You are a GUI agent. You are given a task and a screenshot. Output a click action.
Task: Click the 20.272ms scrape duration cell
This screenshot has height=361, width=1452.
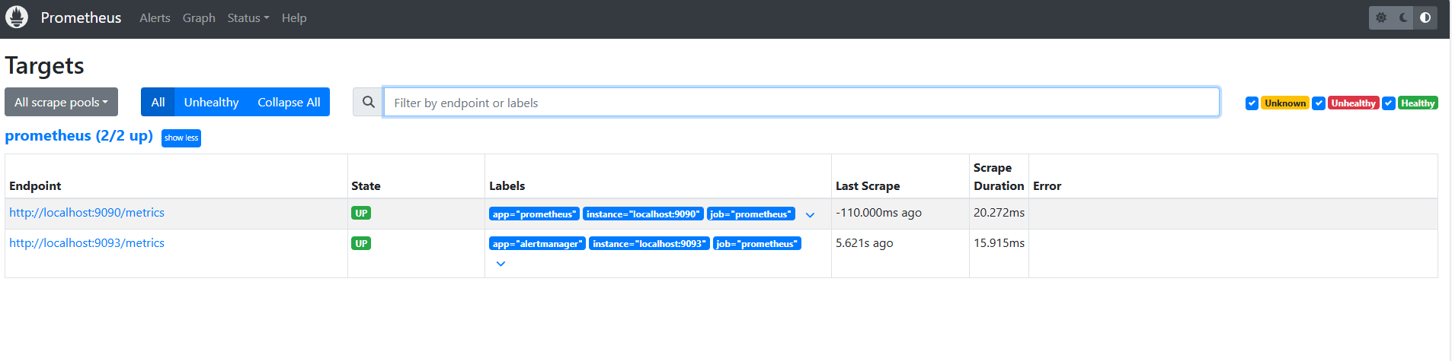pos(999,213)
